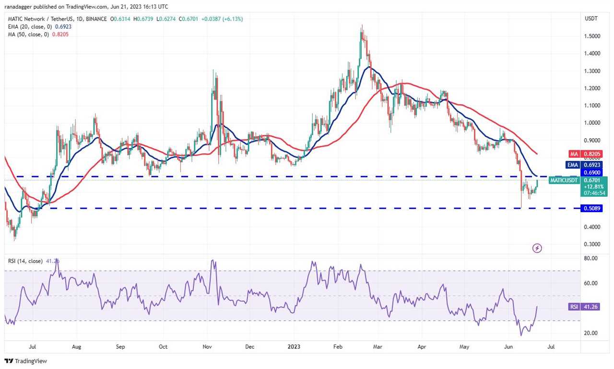Screen dimensions: 614x369
Task: Click the Mar label on time axis
Action: pos(379,345)
